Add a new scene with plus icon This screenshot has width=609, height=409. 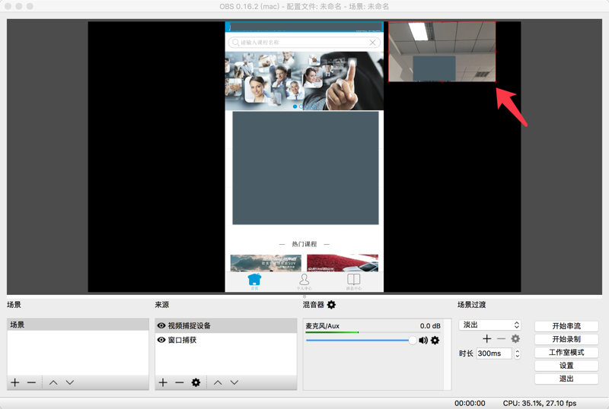tap(15, 382)
